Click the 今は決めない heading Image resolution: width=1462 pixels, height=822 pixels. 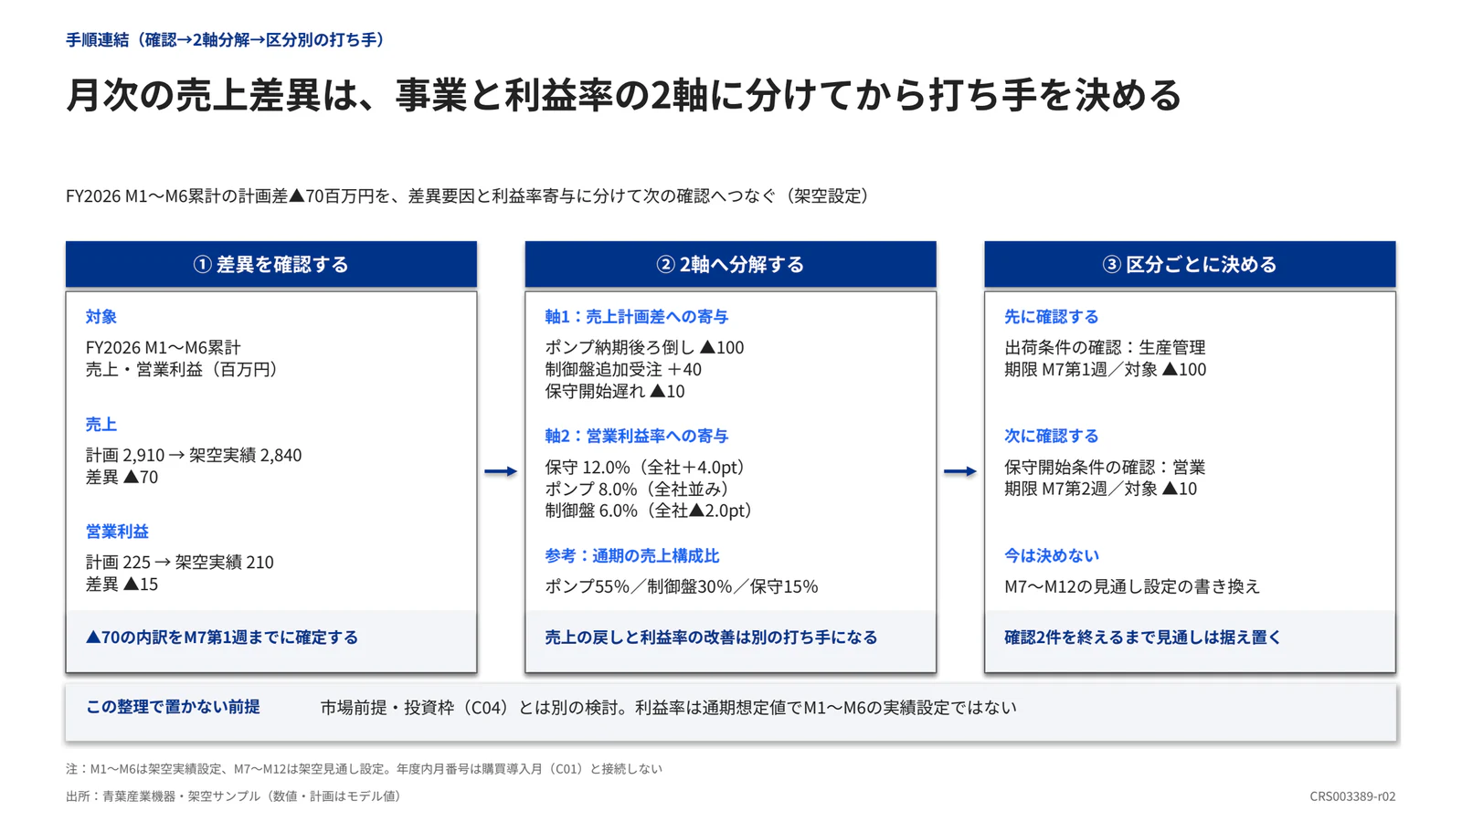pyautogui.click(x=1052, y=556)
